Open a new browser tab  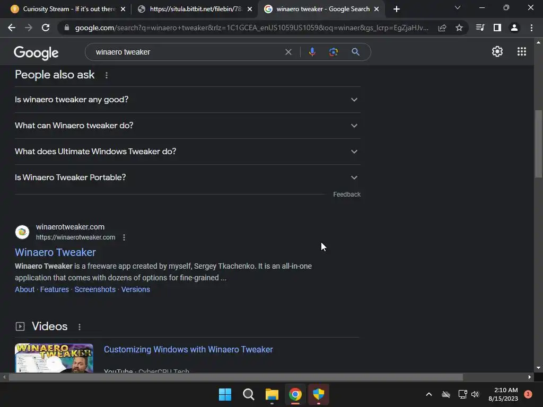pos(397,9)
